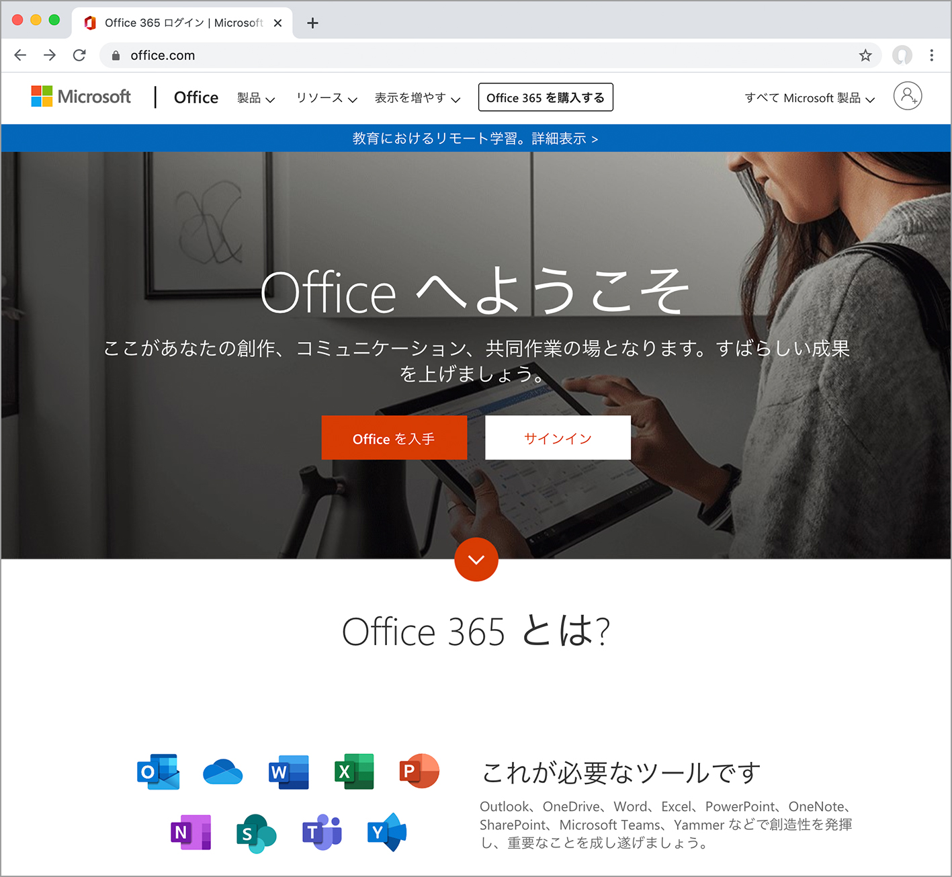Expand the すべて Microsoft 製品 menu
Screen dimensions: 952x877
810,98
